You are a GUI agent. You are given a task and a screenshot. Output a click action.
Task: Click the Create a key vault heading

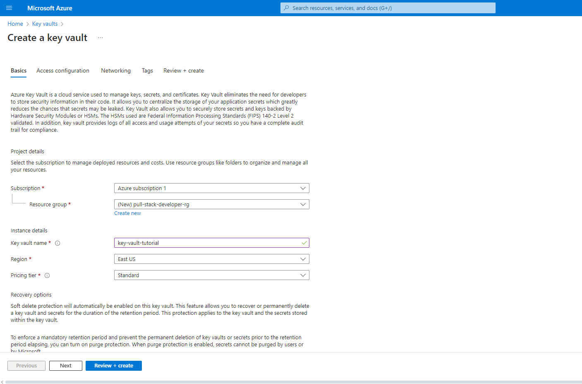coord(48,38)
